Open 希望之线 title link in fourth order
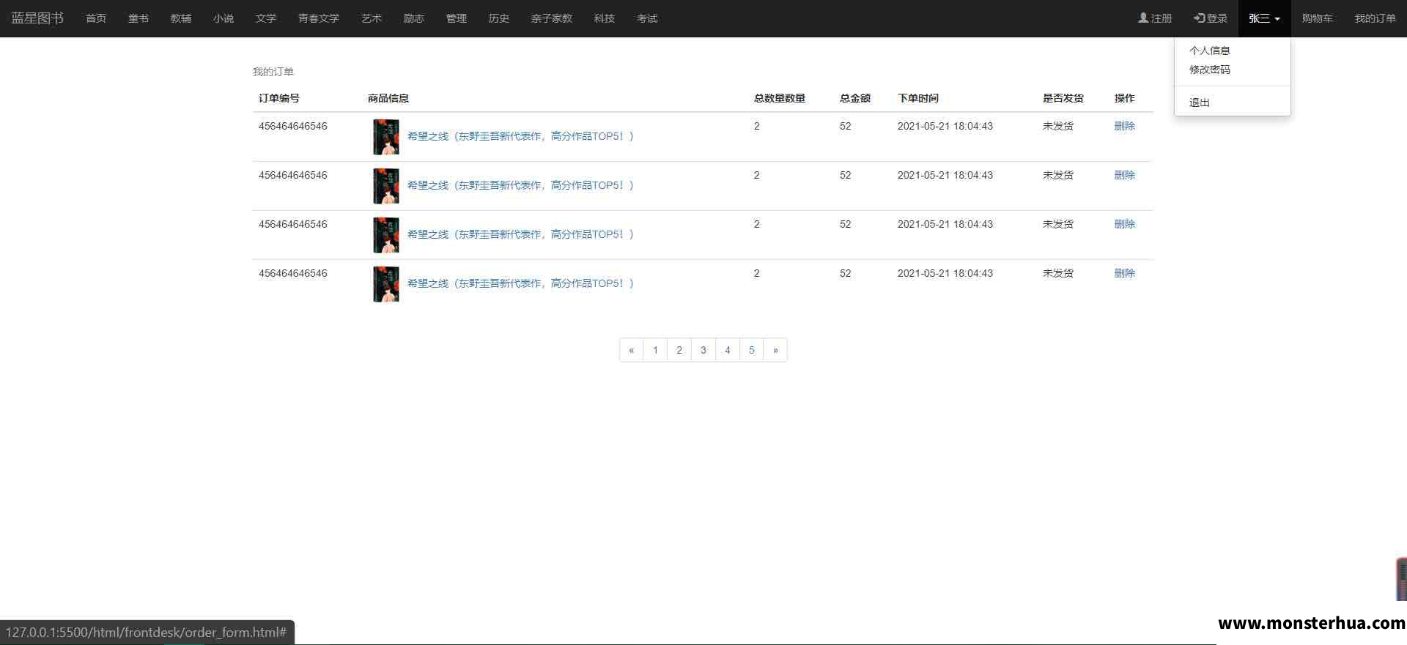 [x=520, y=283]
